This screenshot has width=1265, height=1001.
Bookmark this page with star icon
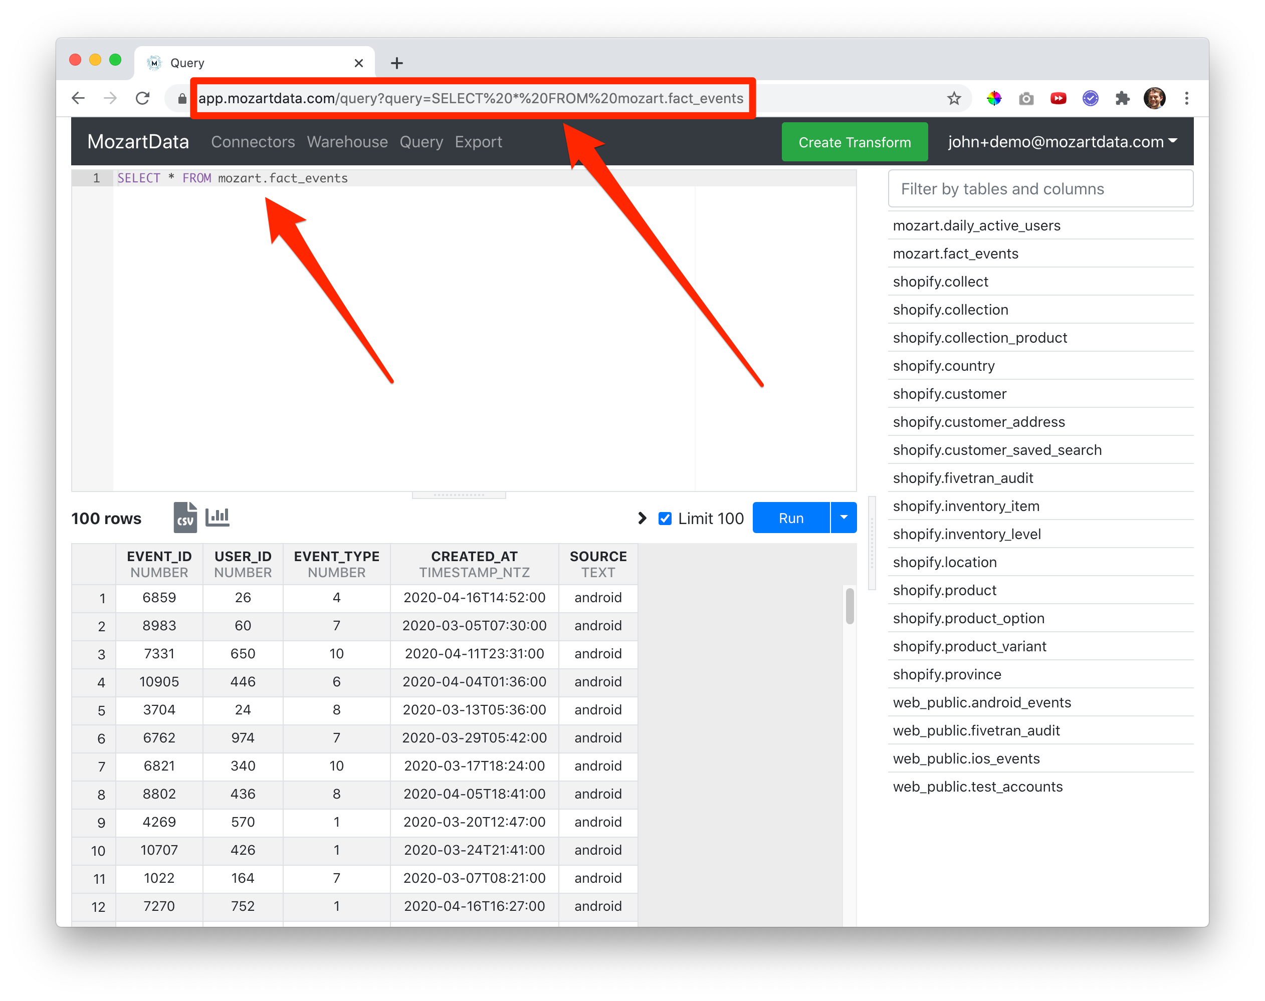pos(954,98)
